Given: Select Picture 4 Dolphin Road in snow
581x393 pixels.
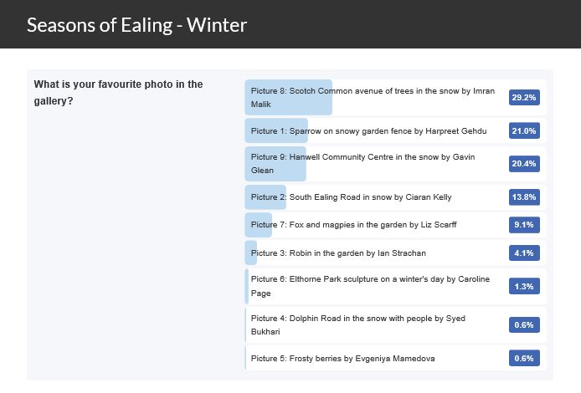Looking at the screenshot, I should tap(395, 325).
